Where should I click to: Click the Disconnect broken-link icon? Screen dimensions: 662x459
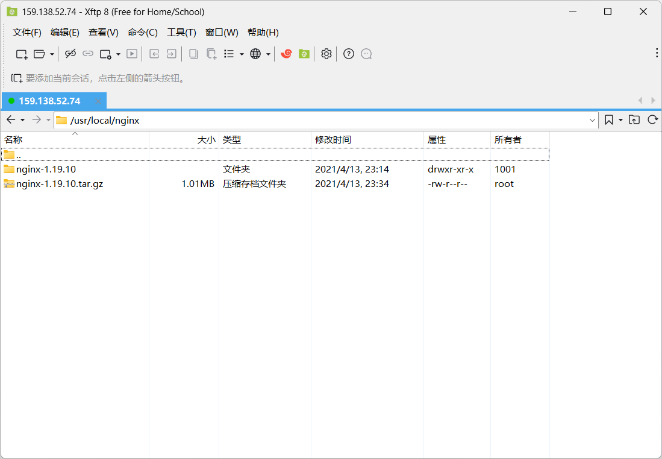(70, 54)
